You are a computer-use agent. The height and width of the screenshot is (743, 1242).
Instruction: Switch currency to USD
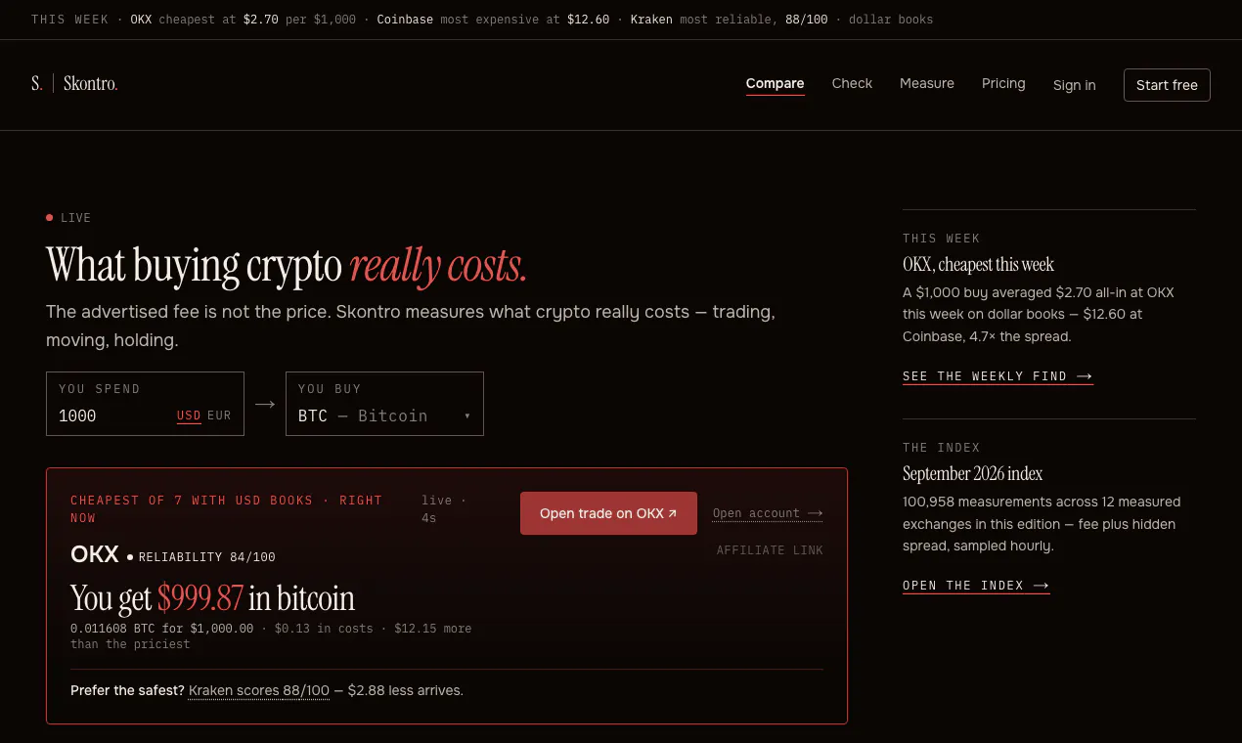point(189,415)
